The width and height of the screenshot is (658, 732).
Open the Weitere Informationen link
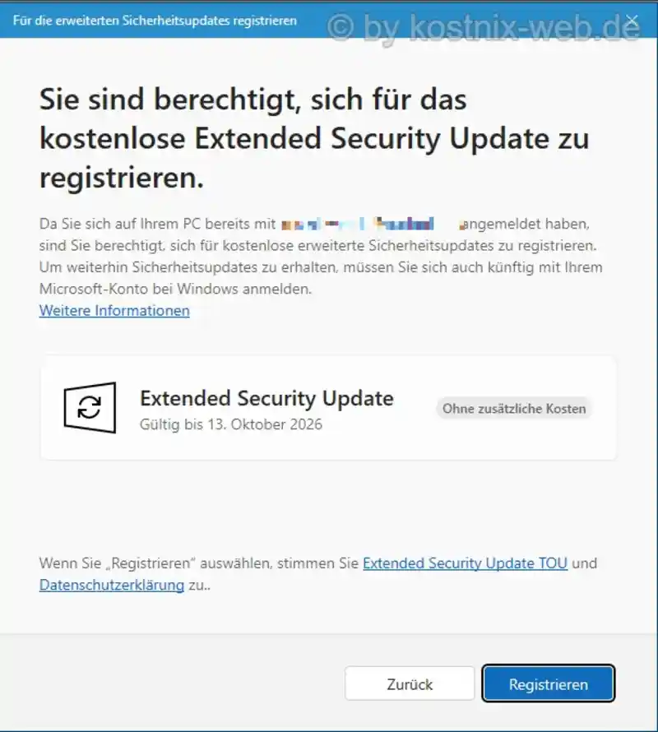114,311
